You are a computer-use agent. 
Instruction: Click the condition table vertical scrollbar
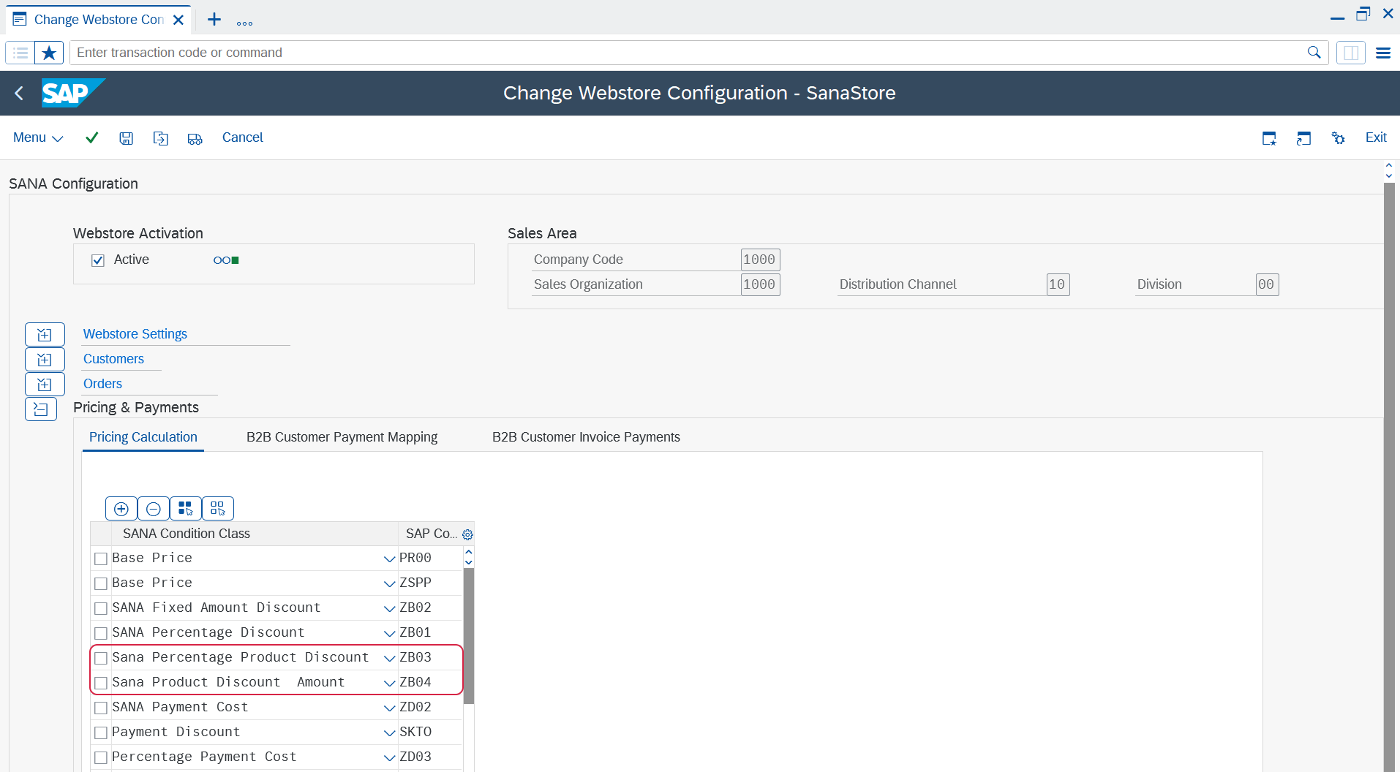(x=469, y=636)
